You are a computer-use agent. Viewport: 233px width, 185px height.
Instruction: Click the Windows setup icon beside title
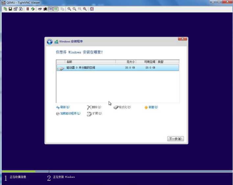(56, 42)
